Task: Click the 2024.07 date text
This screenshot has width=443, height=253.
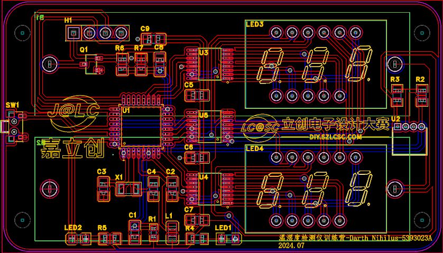Action: 292,246
